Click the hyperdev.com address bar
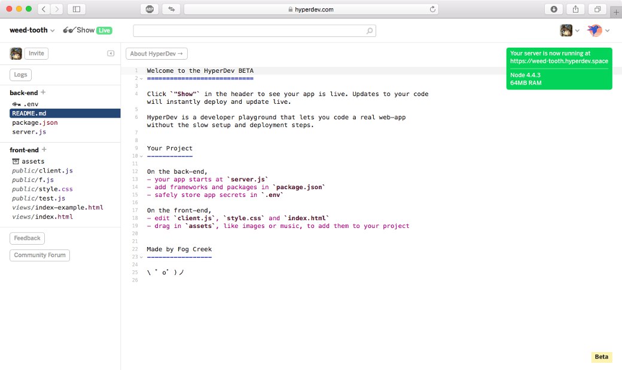This screenshot has width=622, height=370. pos(311,9)
